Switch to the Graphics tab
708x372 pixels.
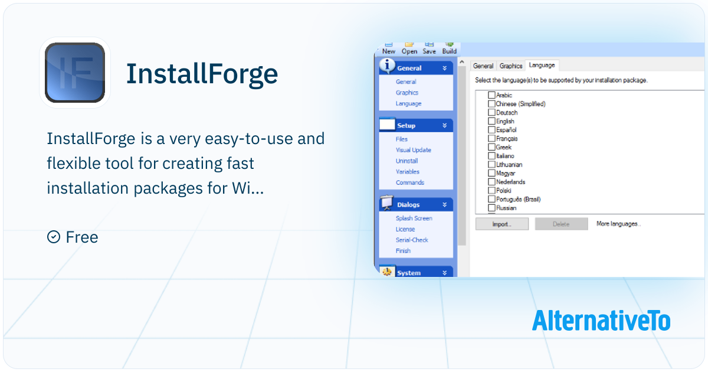(511, 66)
